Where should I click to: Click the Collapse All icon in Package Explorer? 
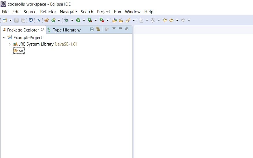(x=92, y=29)
